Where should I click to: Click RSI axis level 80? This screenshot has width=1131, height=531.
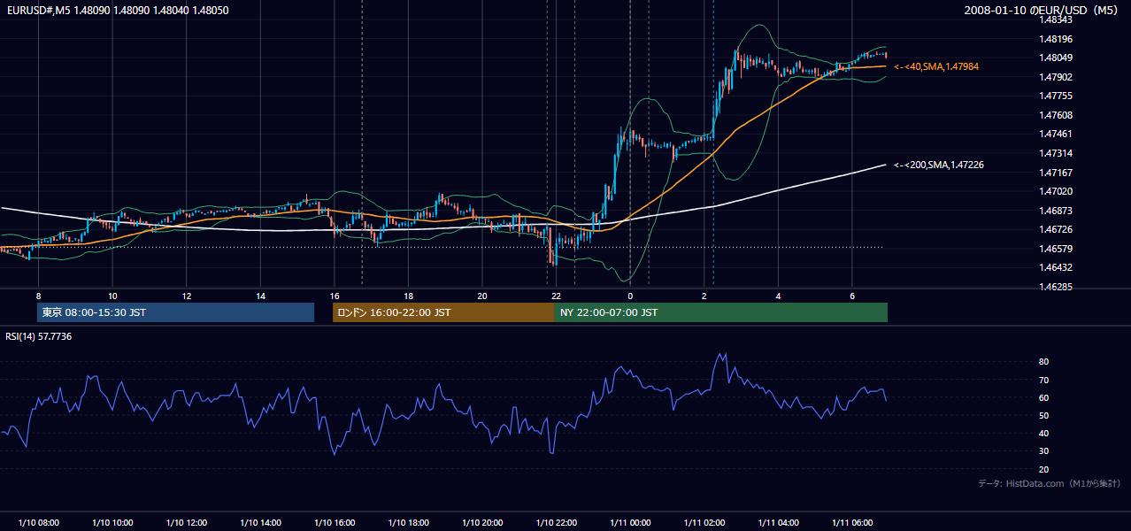click(x=1044, y=362)
